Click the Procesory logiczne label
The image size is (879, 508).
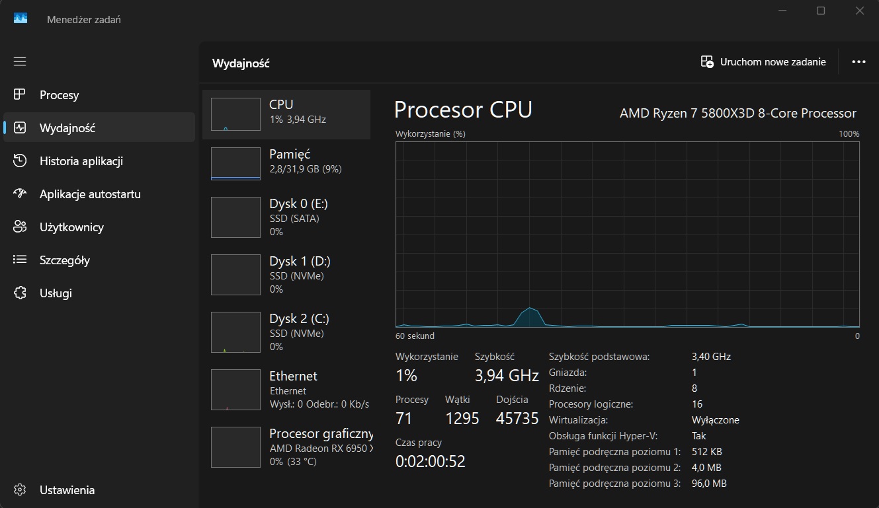point(591,404)
